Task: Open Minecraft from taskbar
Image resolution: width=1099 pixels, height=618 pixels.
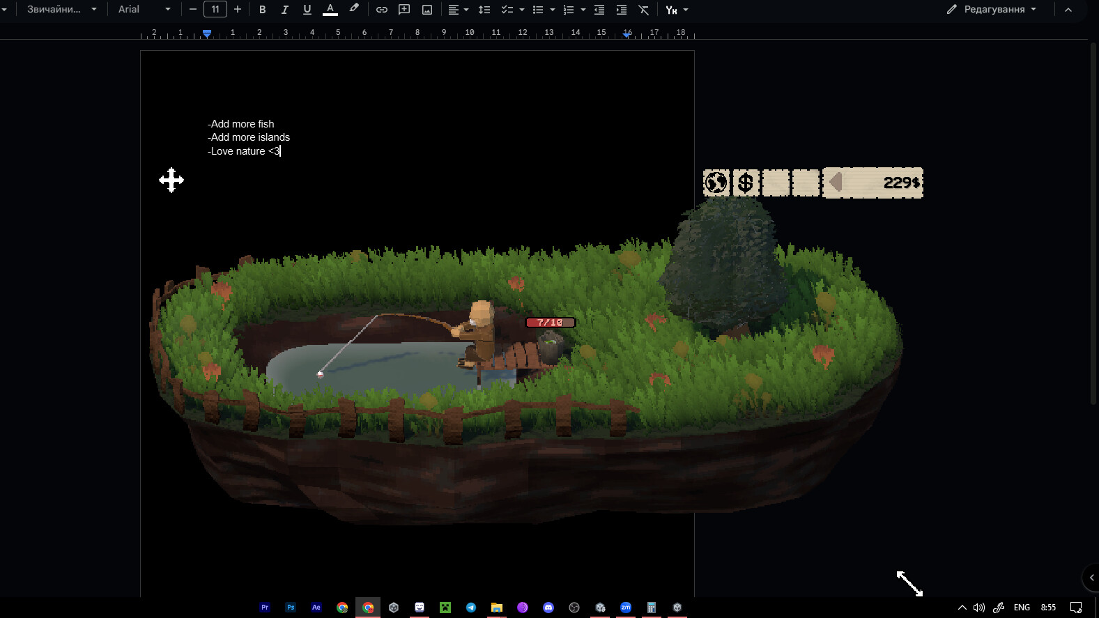Action: pos(445,608)
